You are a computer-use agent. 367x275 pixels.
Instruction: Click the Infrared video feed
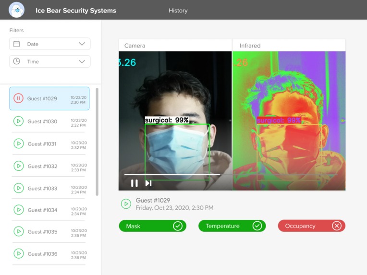pos(289,120)
